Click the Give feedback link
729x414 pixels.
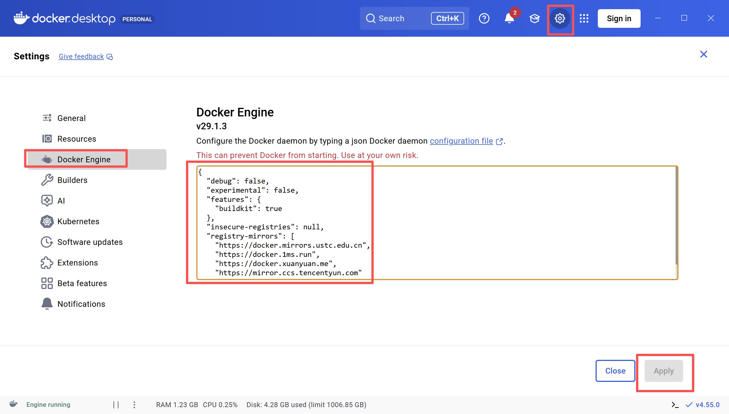pos(81,56)
